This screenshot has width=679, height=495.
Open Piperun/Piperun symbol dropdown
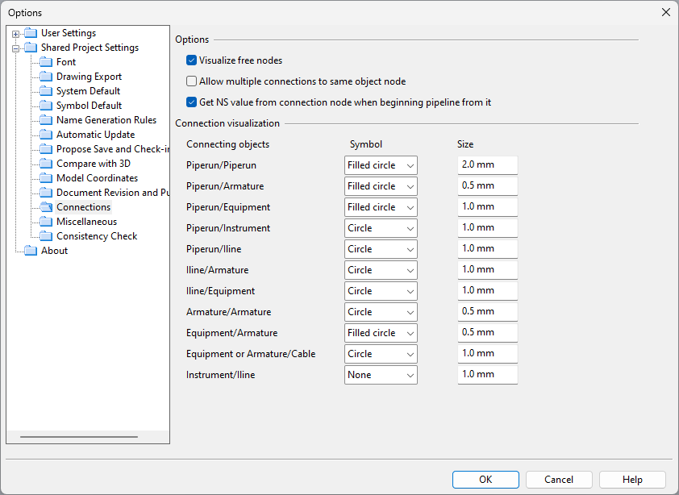[381, 165]
